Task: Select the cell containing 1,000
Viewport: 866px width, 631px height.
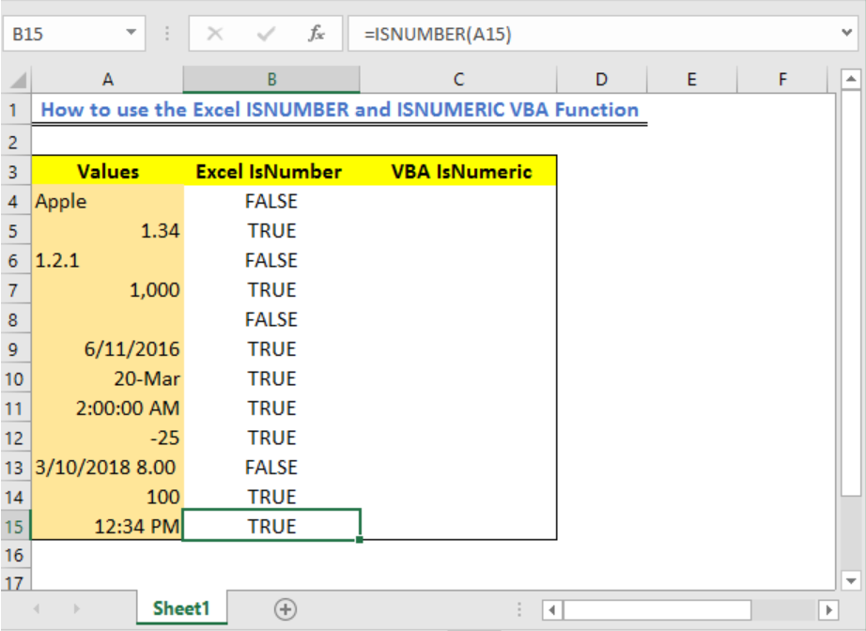Action: [108, 290]
